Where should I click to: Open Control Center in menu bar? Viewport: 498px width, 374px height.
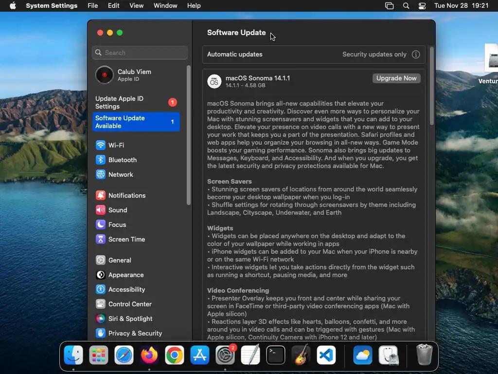click(x=422, y=6)
